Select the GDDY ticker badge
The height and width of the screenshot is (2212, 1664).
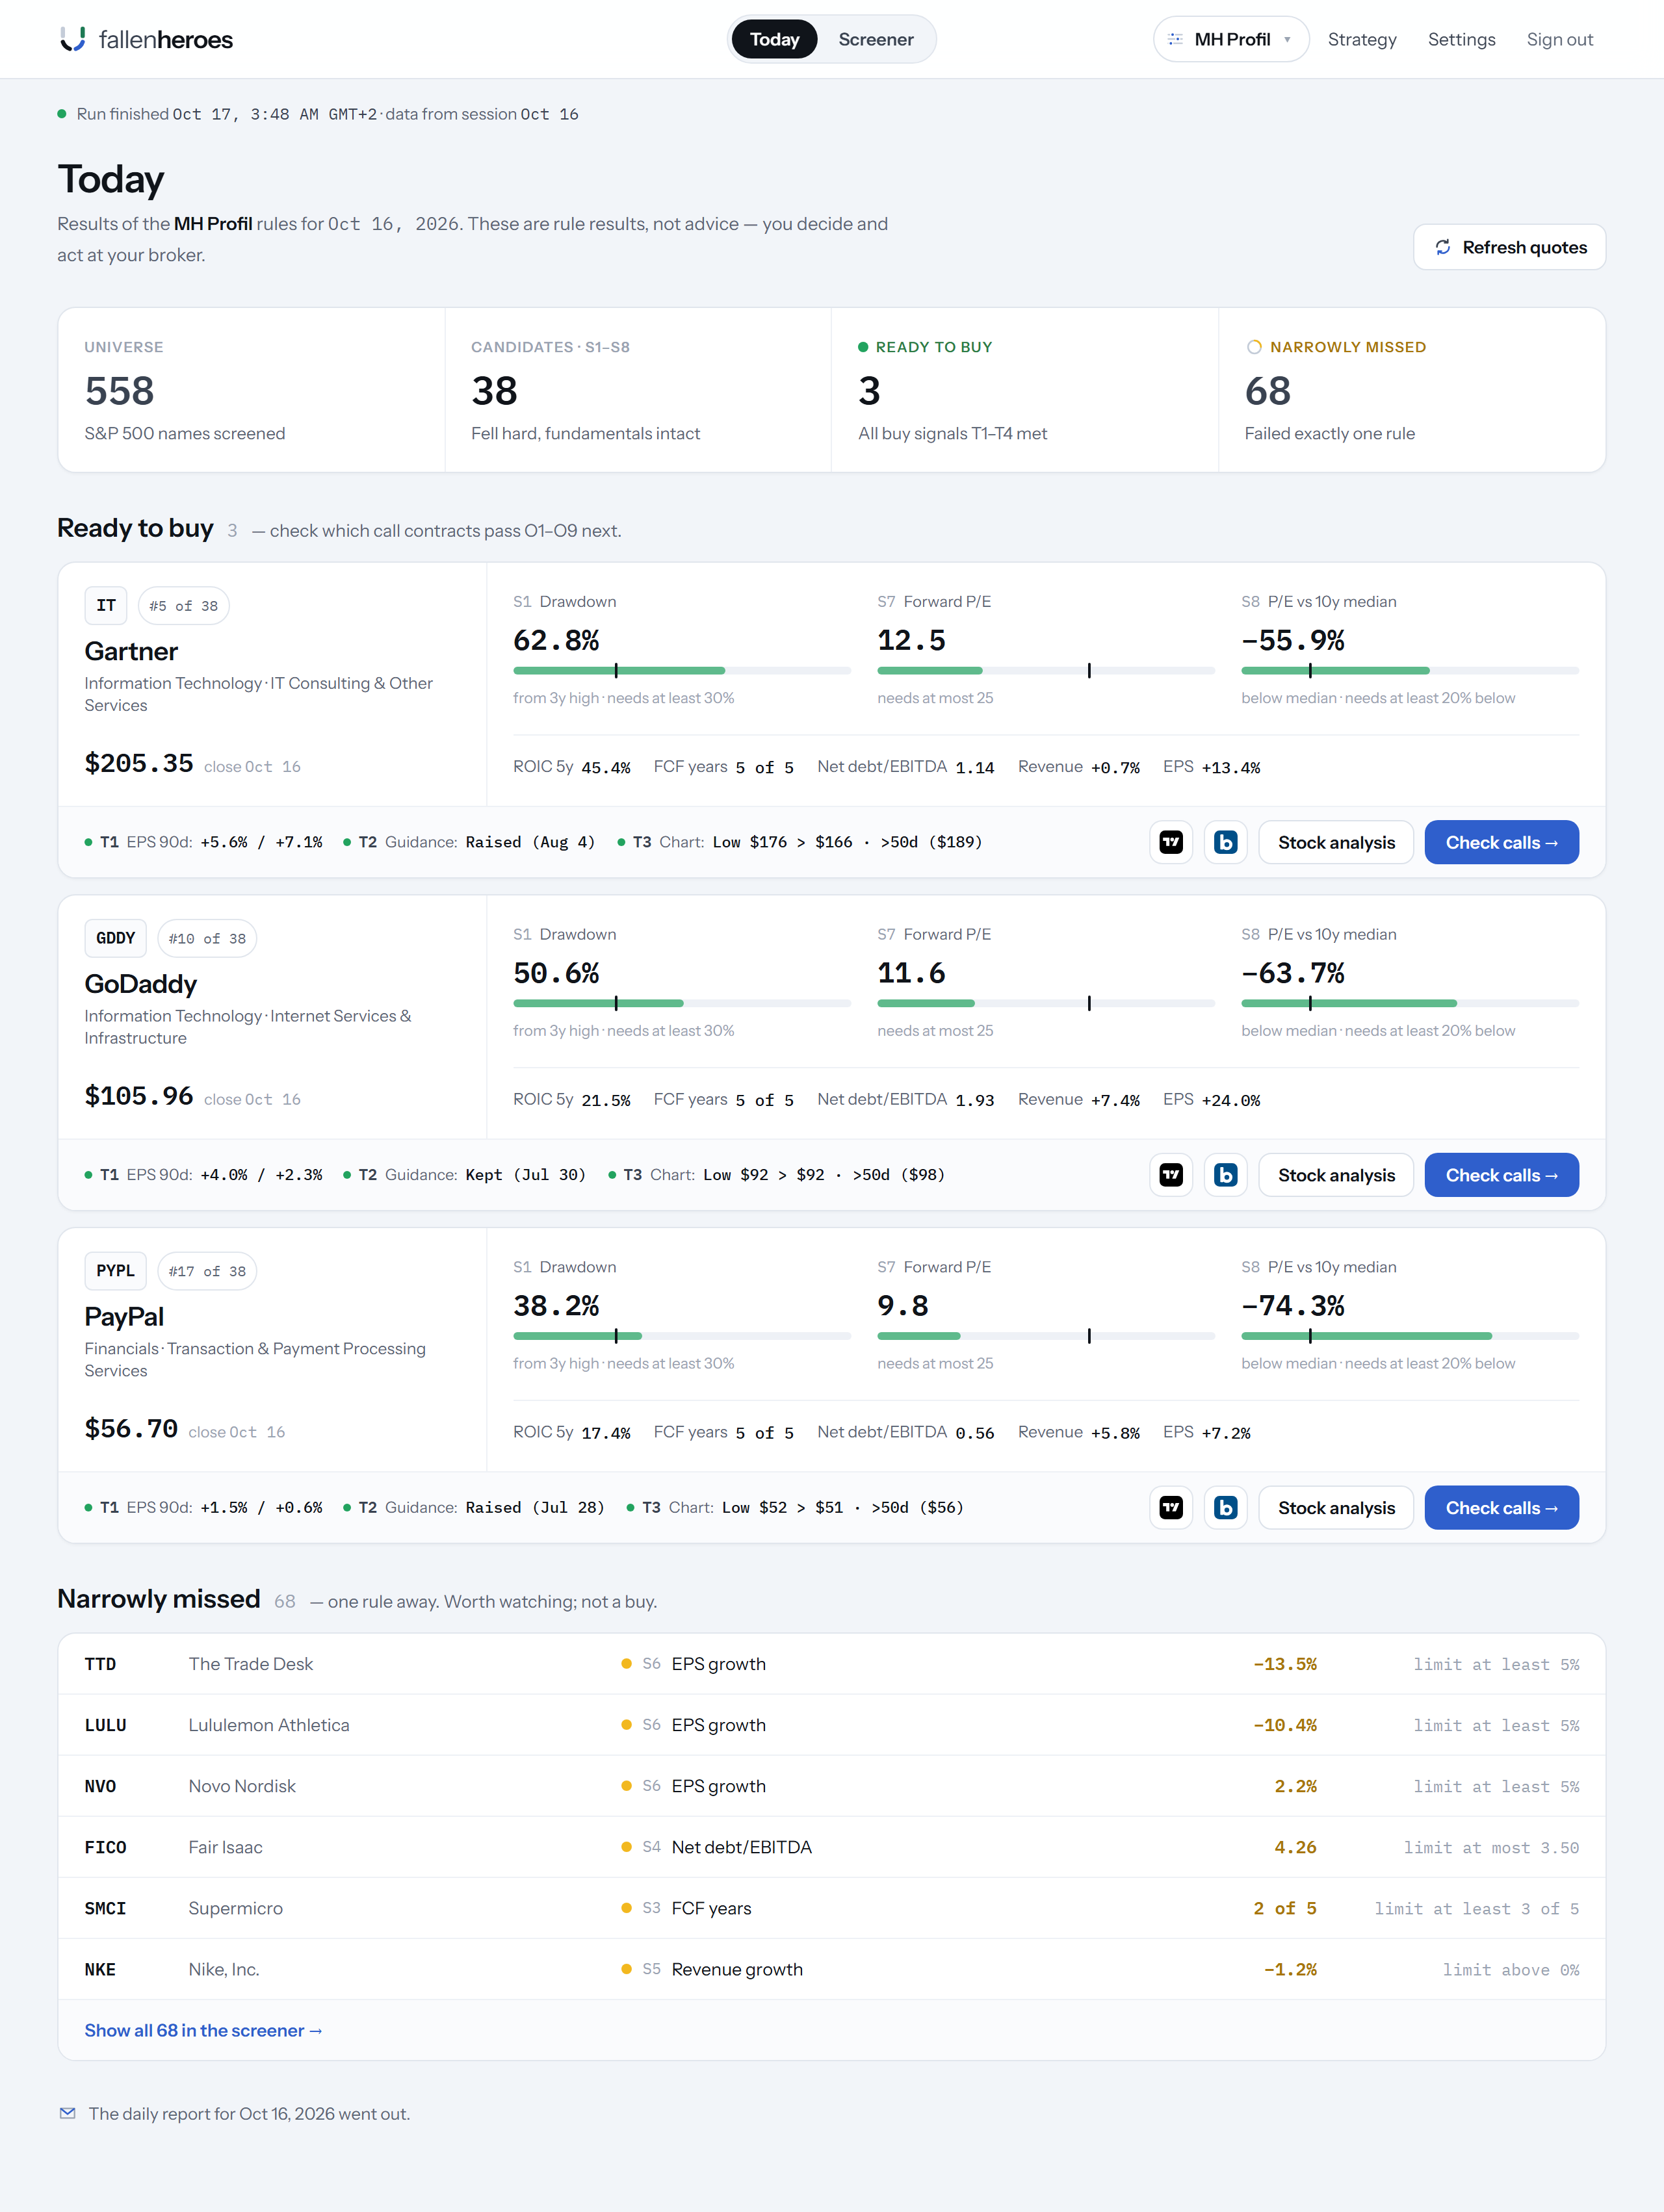pyautogui.click(x=115, y=938)
